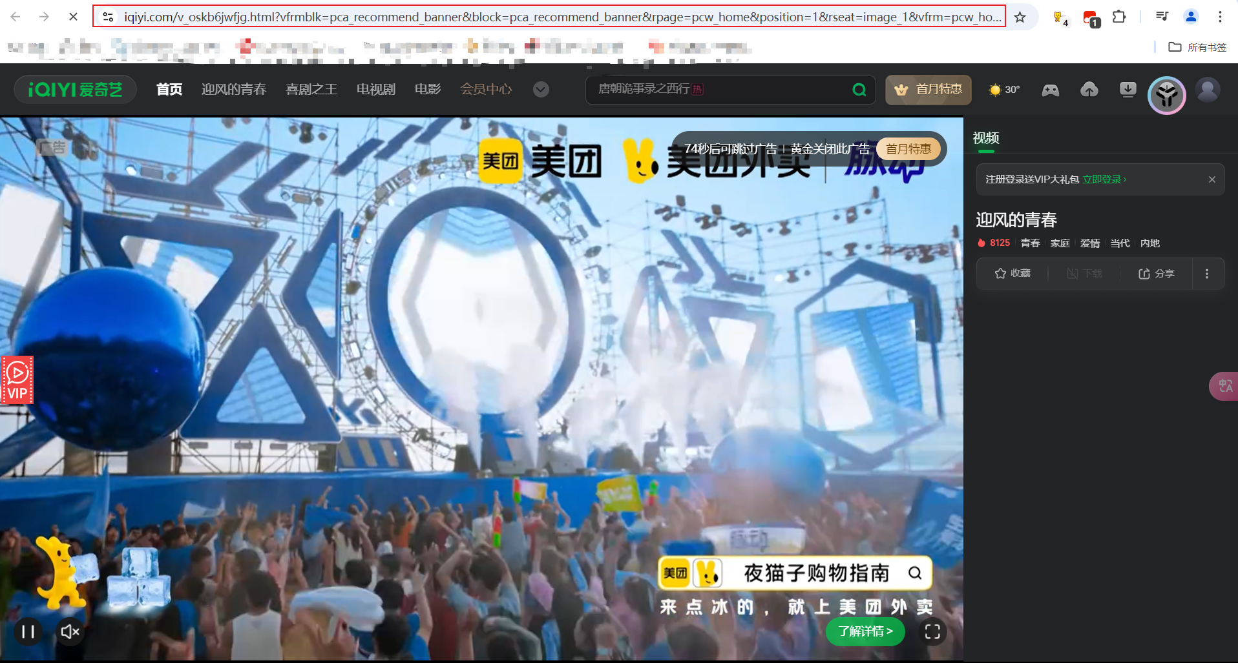Select the 首页 navigation tab

pos(169,89)
